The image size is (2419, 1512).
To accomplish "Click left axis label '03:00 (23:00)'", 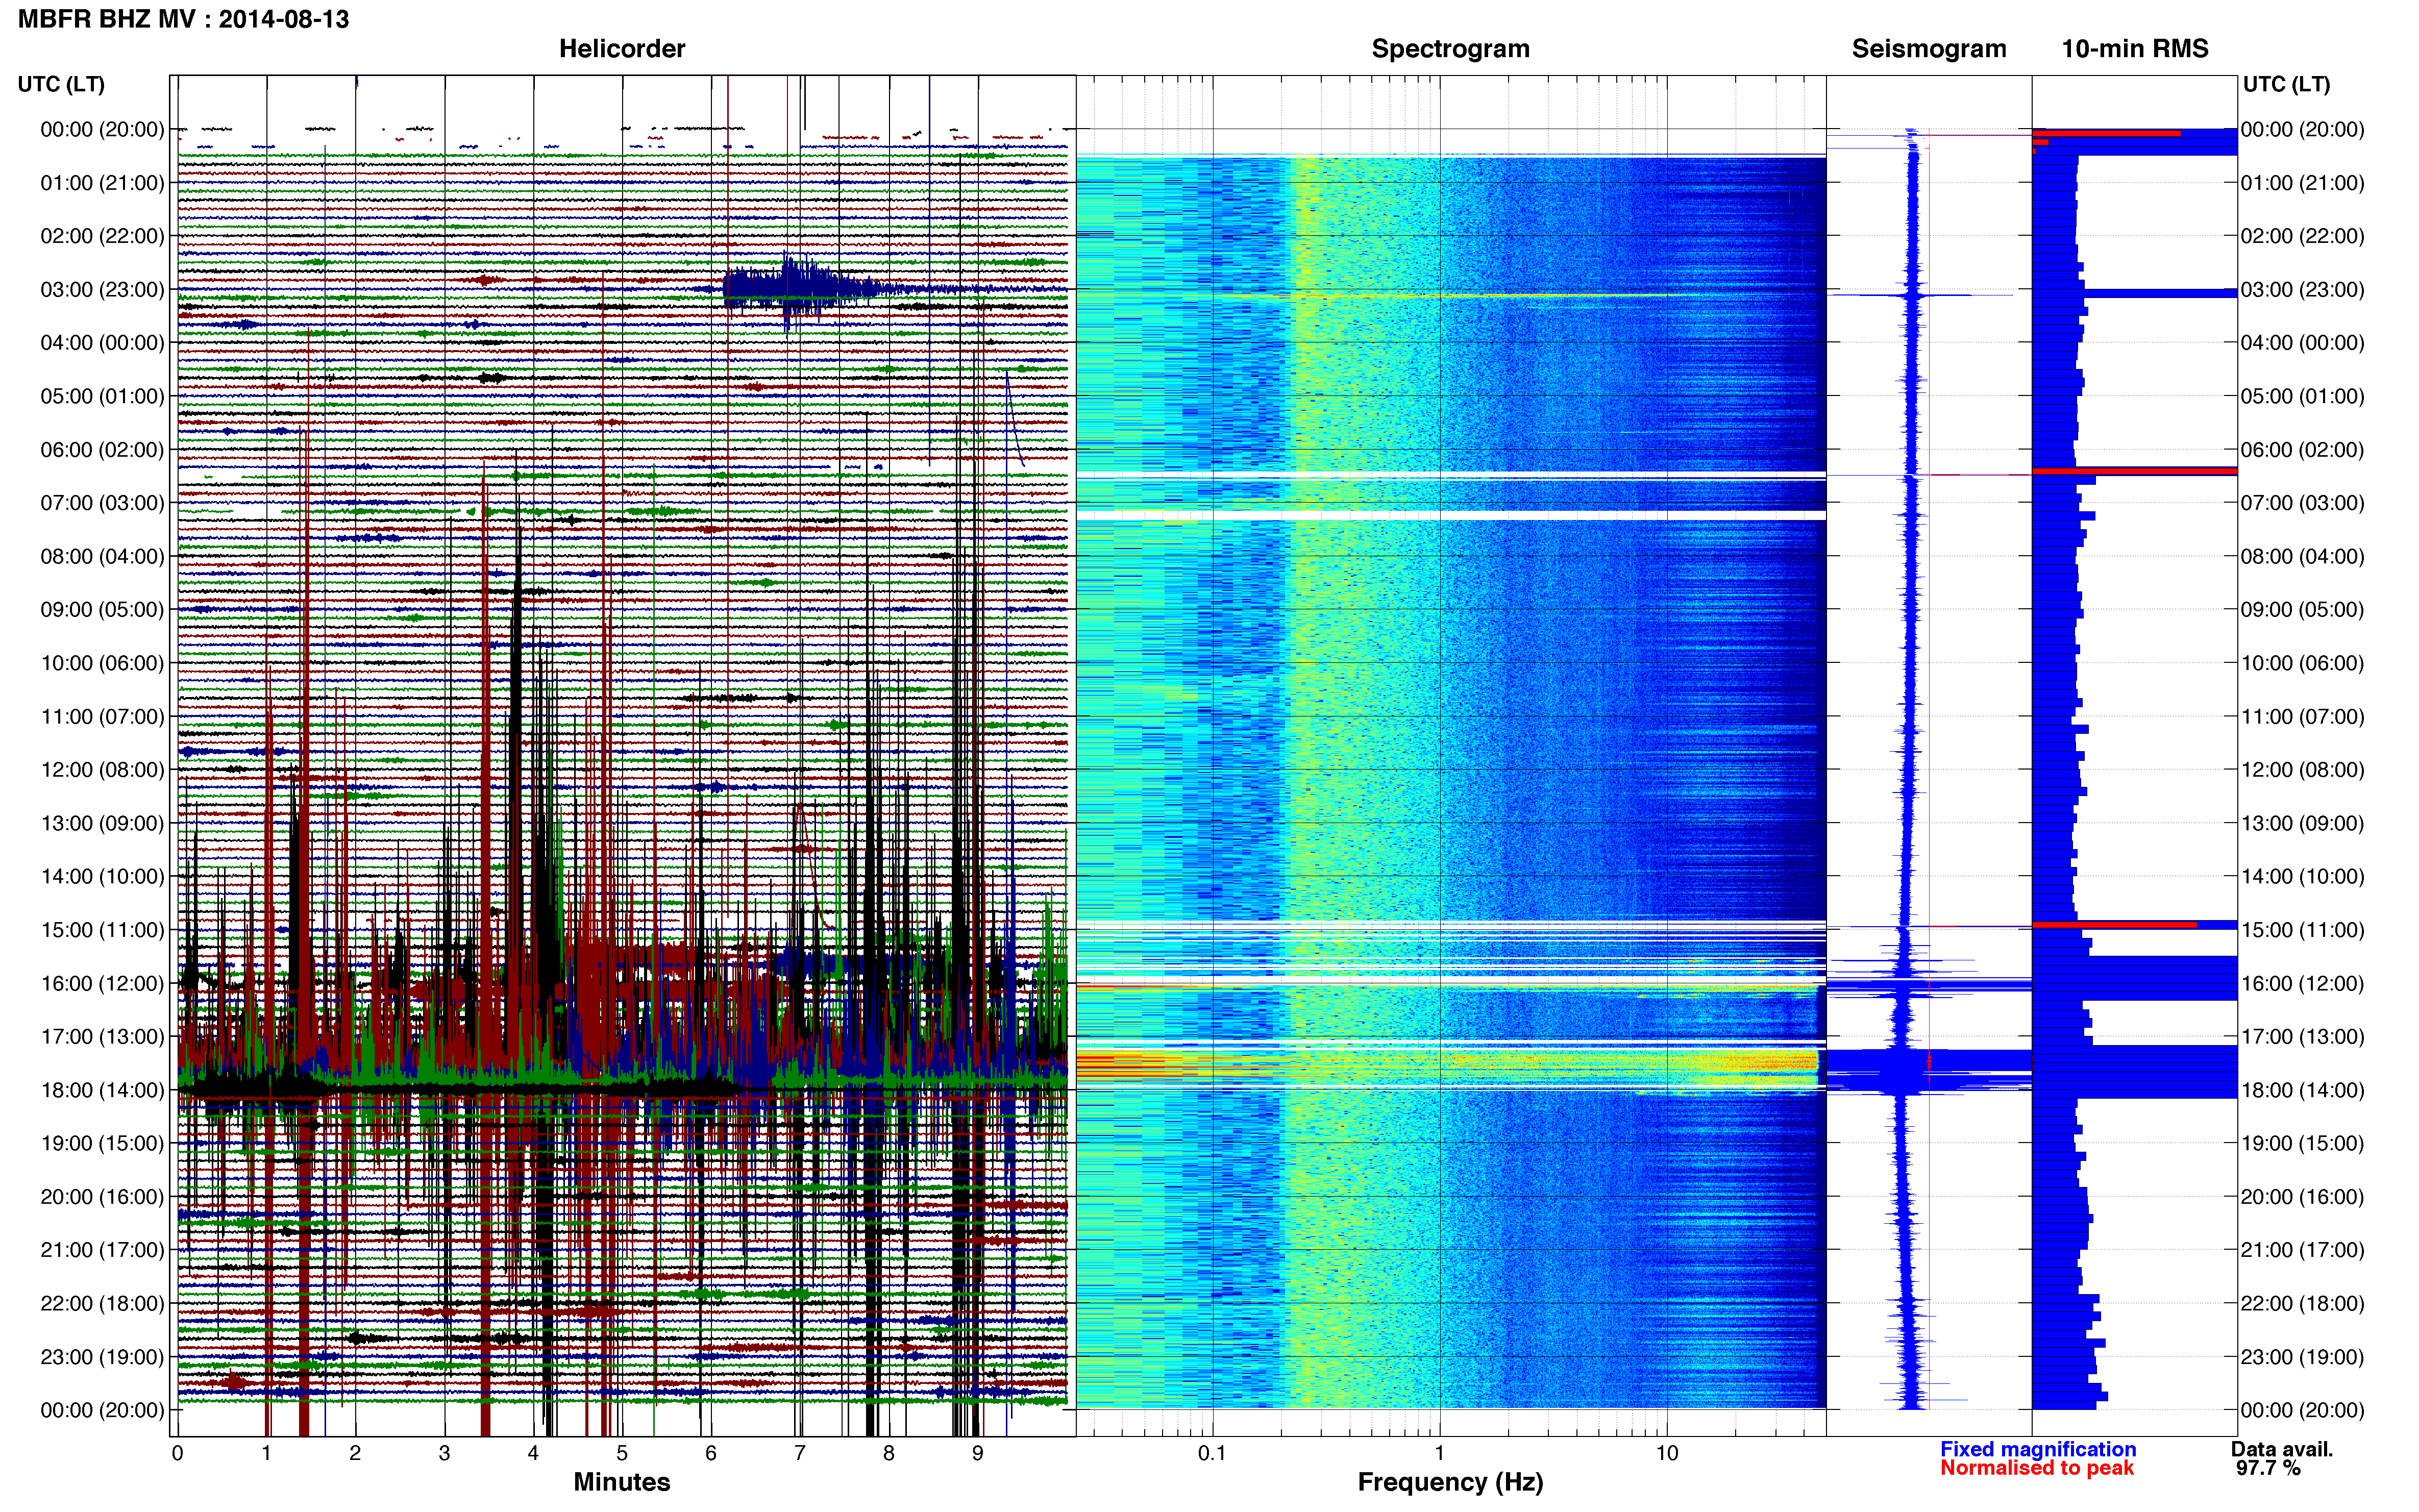I will tap(102, 290).
